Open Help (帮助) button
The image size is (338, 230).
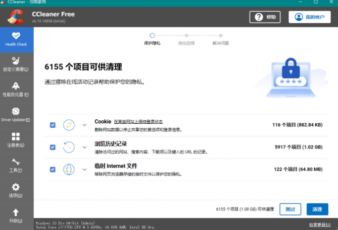coord(265,17)
